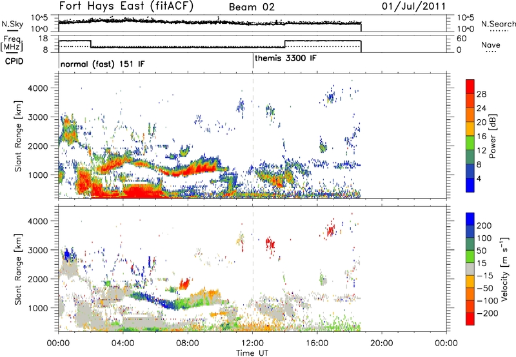Click the "Nave" legend label
The height and width of the screenshot is (357, 516).
click(490, 44)
